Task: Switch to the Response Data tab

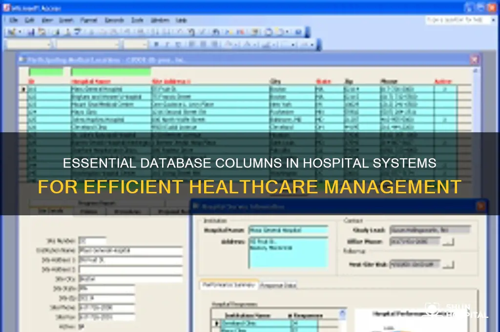Action: point(278,285)
